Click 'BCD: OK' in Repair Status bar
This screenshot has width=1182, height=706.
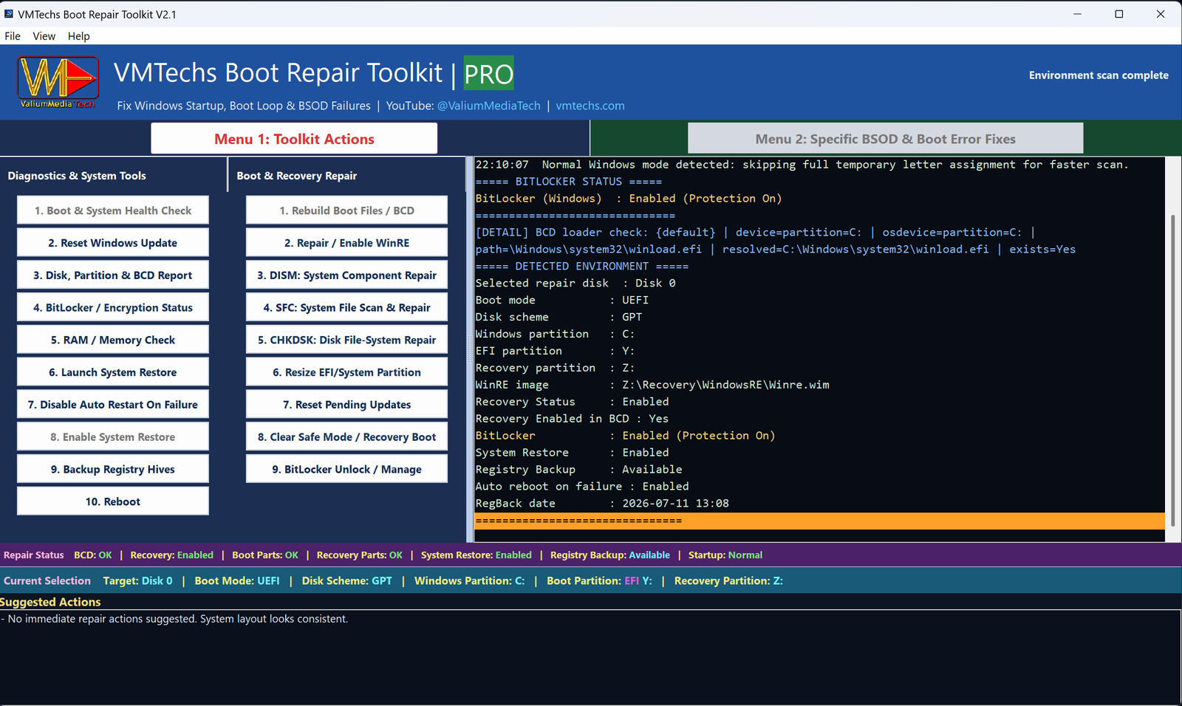[93, 555]
